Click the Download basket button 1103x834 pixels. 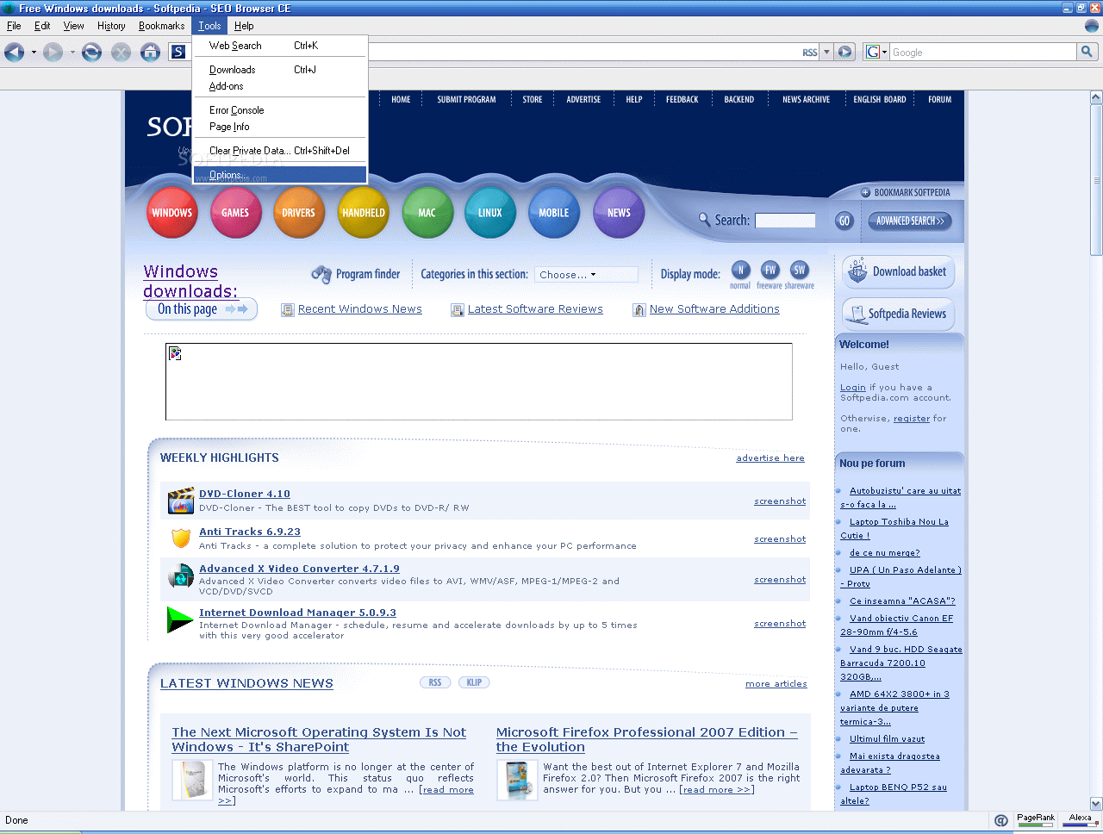click(x=899, y=272)
